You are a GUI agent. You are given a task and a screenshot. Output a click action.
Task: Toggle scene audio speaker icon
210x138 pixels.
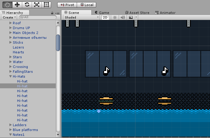tap(123, 18)
